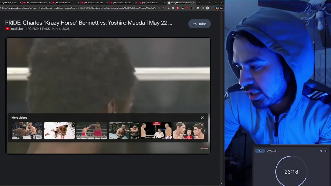Open the UFC Fight Pass thumbnail with referee
The image size is (331, 186).
point(156,131)
